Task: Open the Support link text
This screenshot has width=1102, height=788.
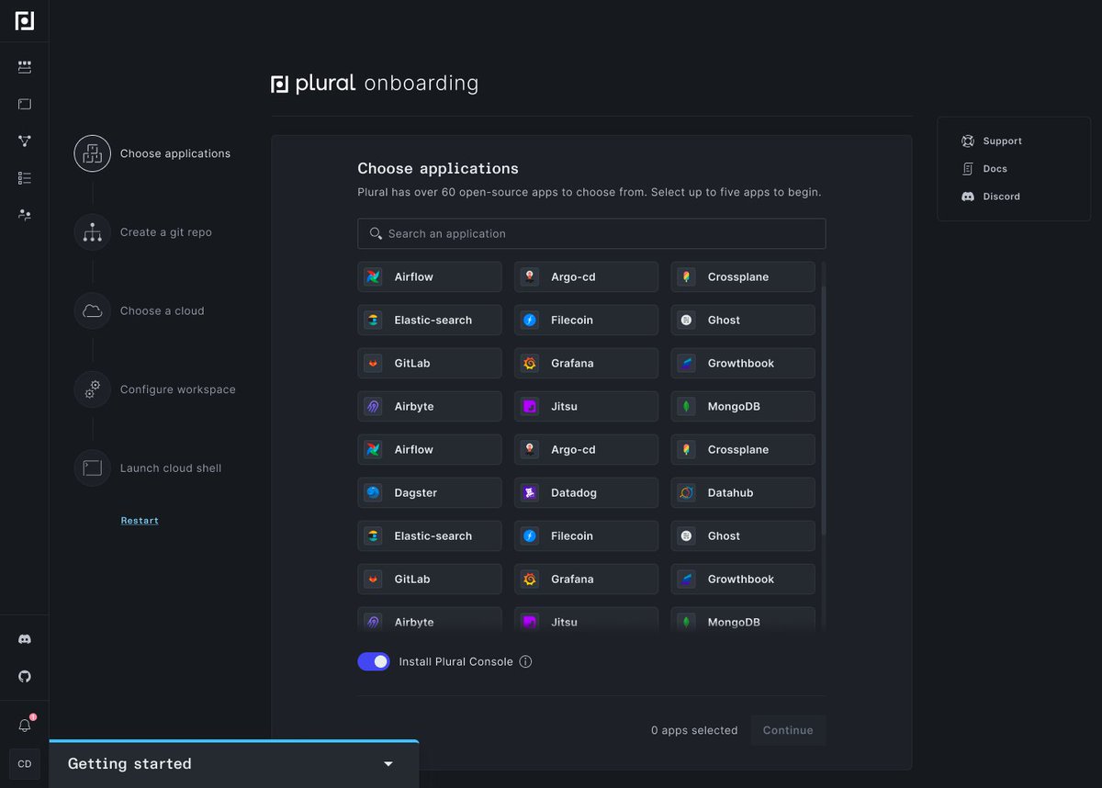Action: [1002, 141]
